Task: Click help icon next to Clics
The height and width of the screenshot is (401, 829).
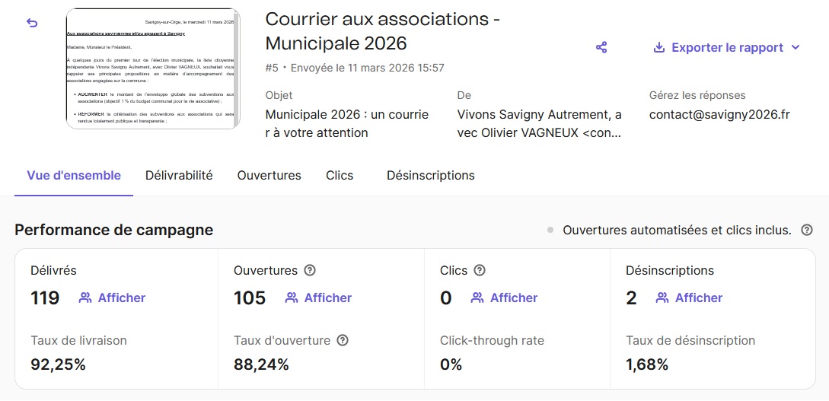Action: pyautogui.click(x=480, y=270)
